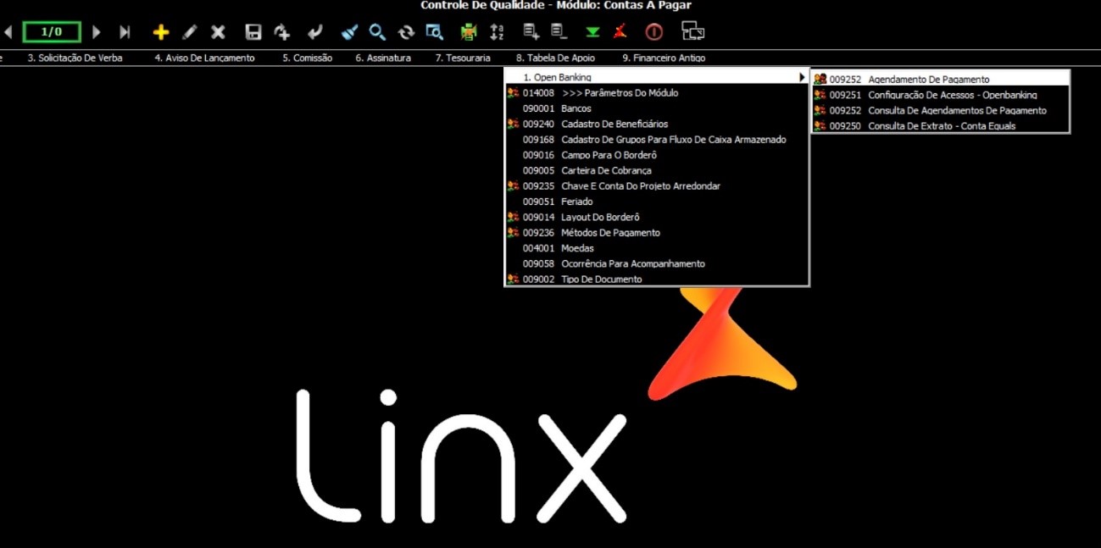Viewport: 1101px width, 548px height.
Task: Click the red crossed-out icon
Action: (620, 32)
